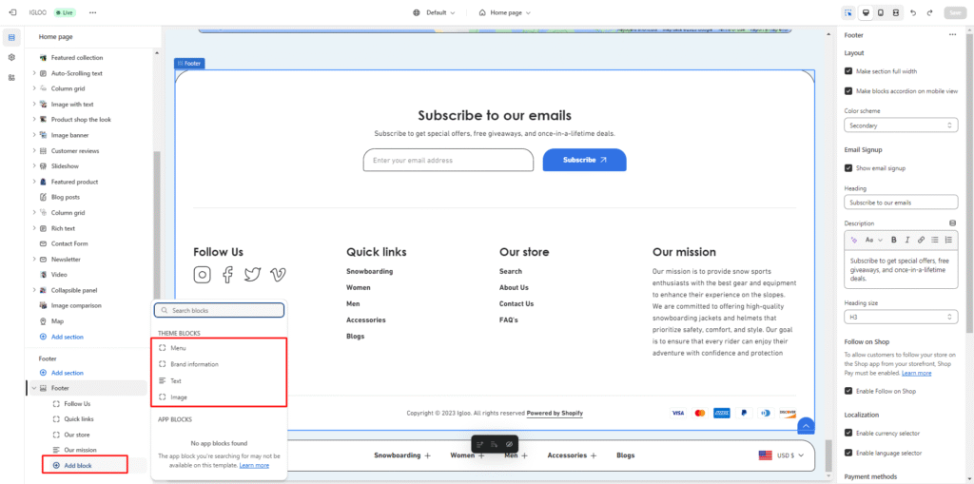Click the Instagram icon under Follow Us

[202, 275]
